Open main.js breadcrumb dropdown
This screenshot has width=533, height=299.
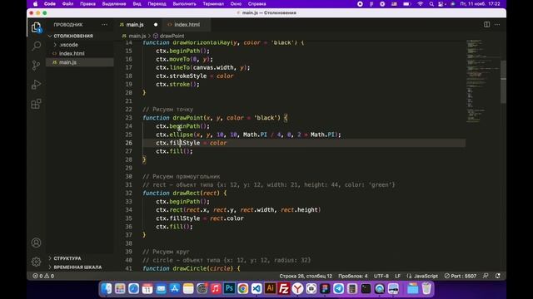pyautogui.click(x=134, y=36)
